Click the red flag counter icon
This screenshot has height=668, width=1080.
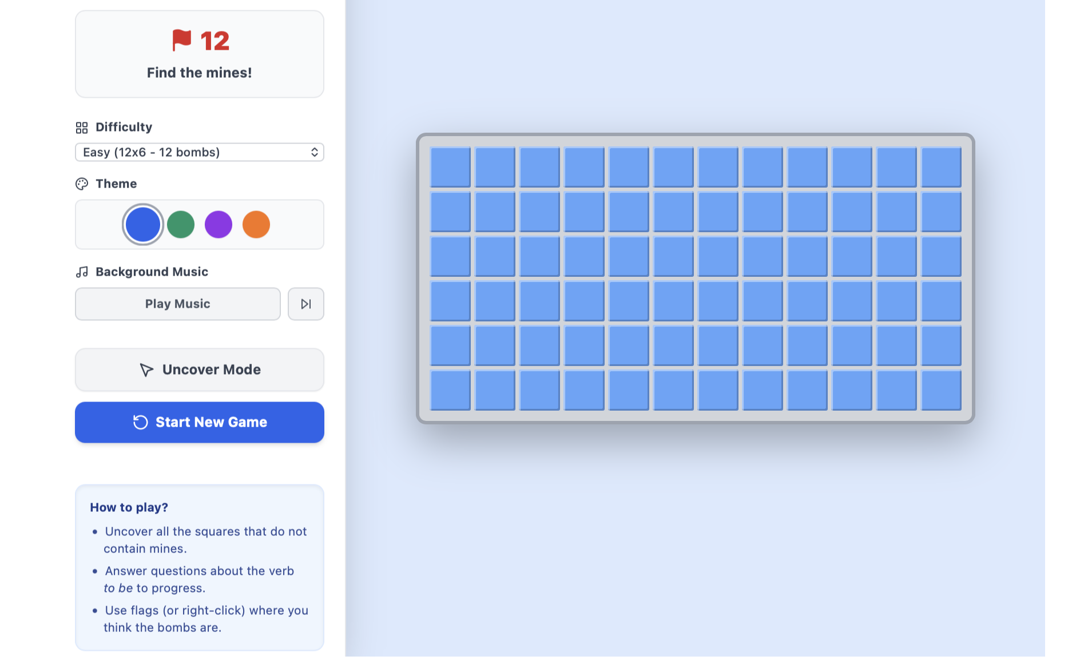tap(182, 40)
